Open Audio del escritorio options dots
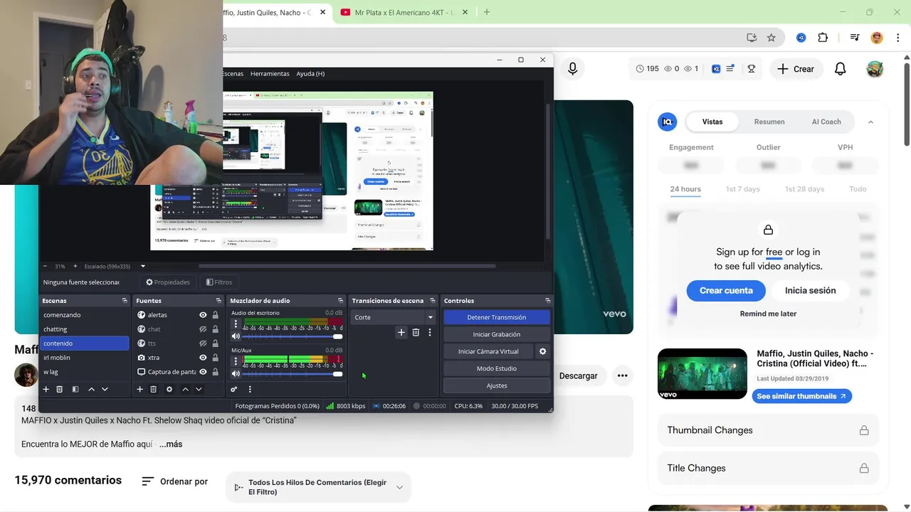 (236, 324)
